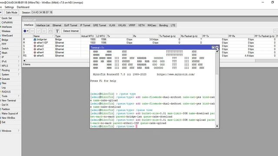Expand the System submenu in sidebar
The height and width of the screenshot is (156, 278).
click(19, 75)
